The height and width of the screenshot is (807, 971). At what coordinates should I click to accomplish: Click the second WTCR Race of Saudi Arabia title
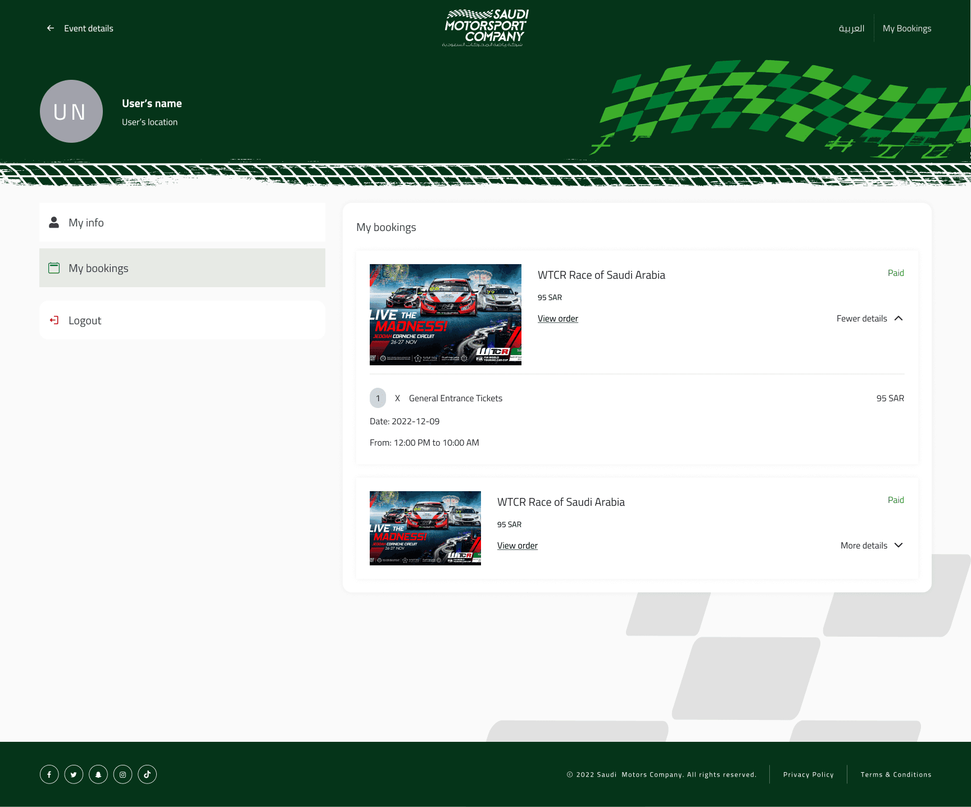coord(561,502)
